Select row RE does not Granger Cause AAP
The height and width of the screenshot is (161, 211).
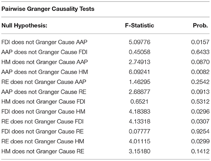click(x=106, y=82)
